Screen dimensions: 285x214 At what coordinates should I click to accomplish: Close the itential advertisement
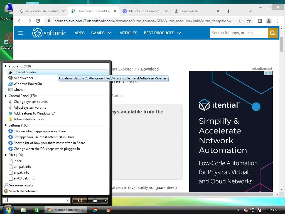point(270,73)
